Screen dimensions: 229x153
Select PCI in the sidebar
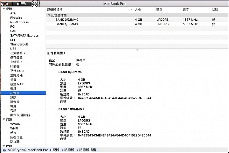[x=13, y=27]
